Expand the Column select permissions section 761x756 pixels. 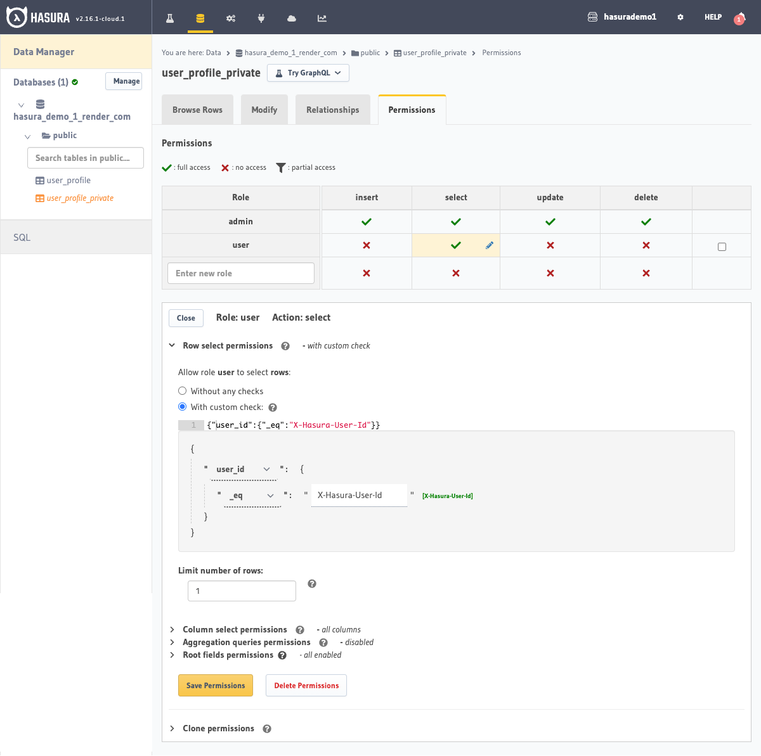172,629
